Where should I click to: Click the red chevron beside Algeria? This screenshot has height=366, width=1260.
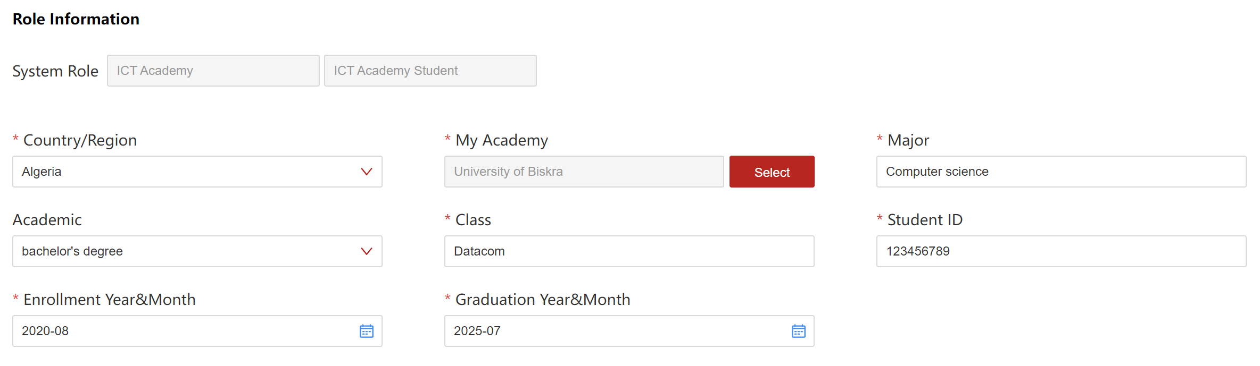tap(366, 172)
